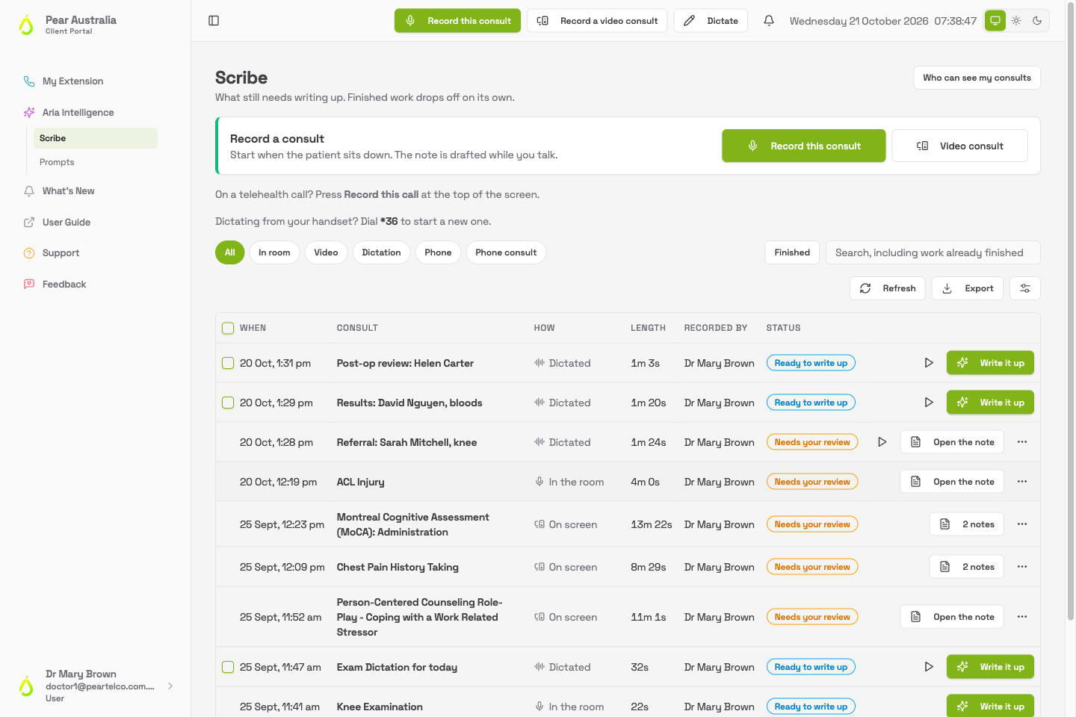Screen dimensions: 1076x717
Task: Open the ACL Injury consult title
Action: pos(360,482)
